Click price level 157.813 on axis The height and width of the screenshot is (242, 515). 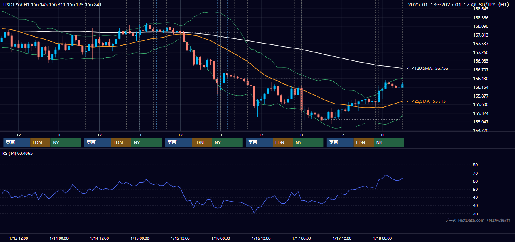pos(480,35)
